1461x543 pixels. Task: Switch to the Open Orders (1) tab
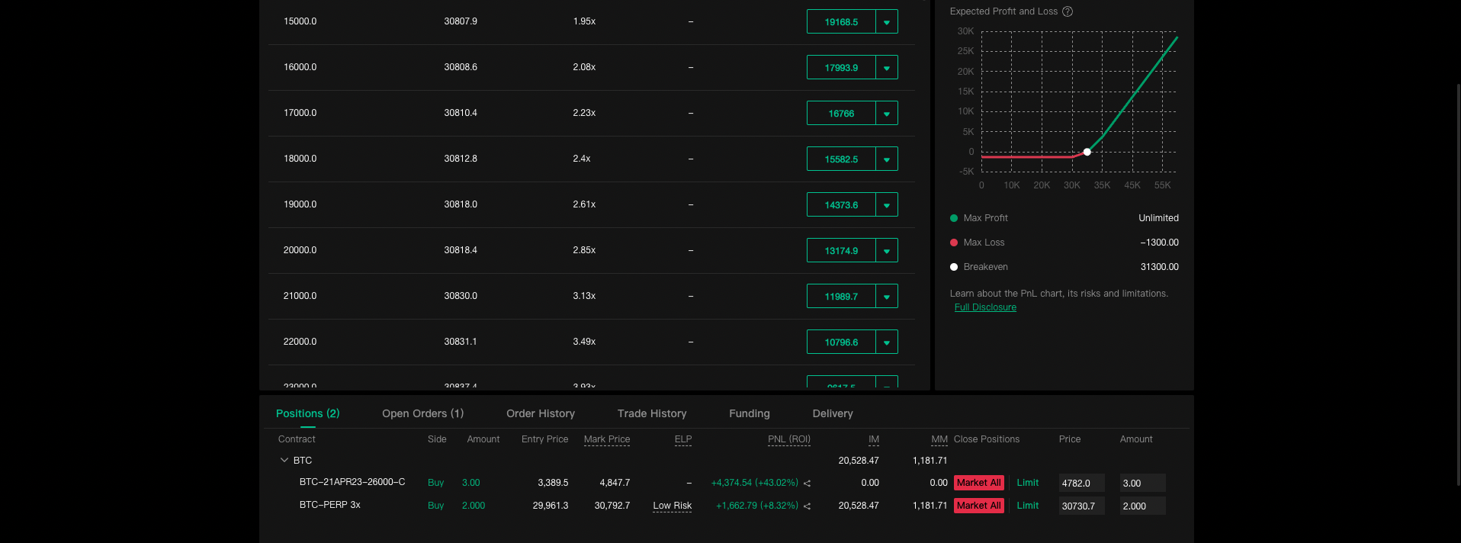(423, 413)
